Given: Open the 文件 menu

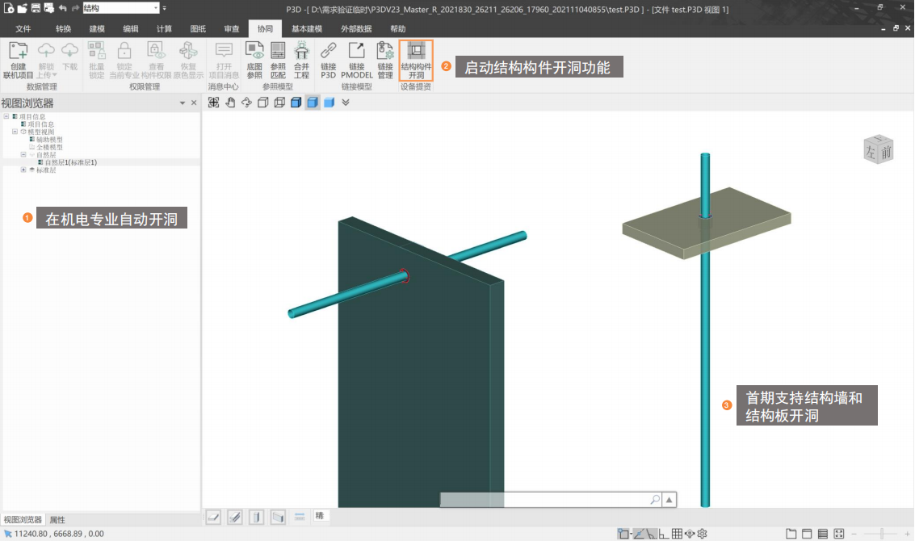Looking at the screenshot, I should [23, 28].
